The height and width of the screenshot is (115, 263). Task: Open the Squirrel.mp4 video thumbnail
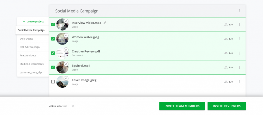[62, 68]
